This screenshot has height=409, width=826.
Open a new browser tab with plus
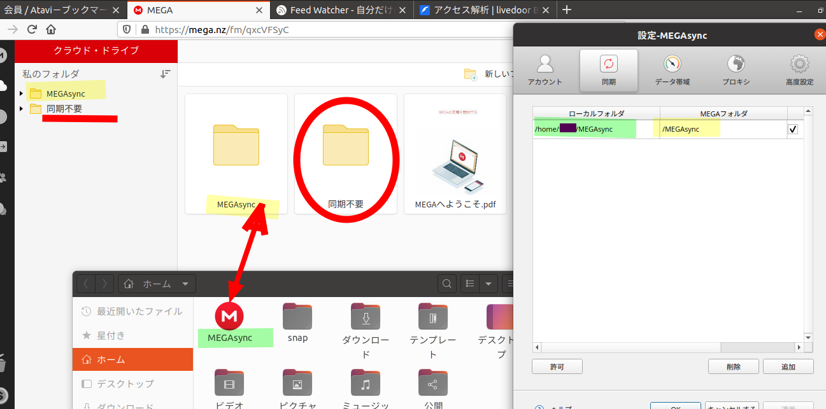coord(567,10)
